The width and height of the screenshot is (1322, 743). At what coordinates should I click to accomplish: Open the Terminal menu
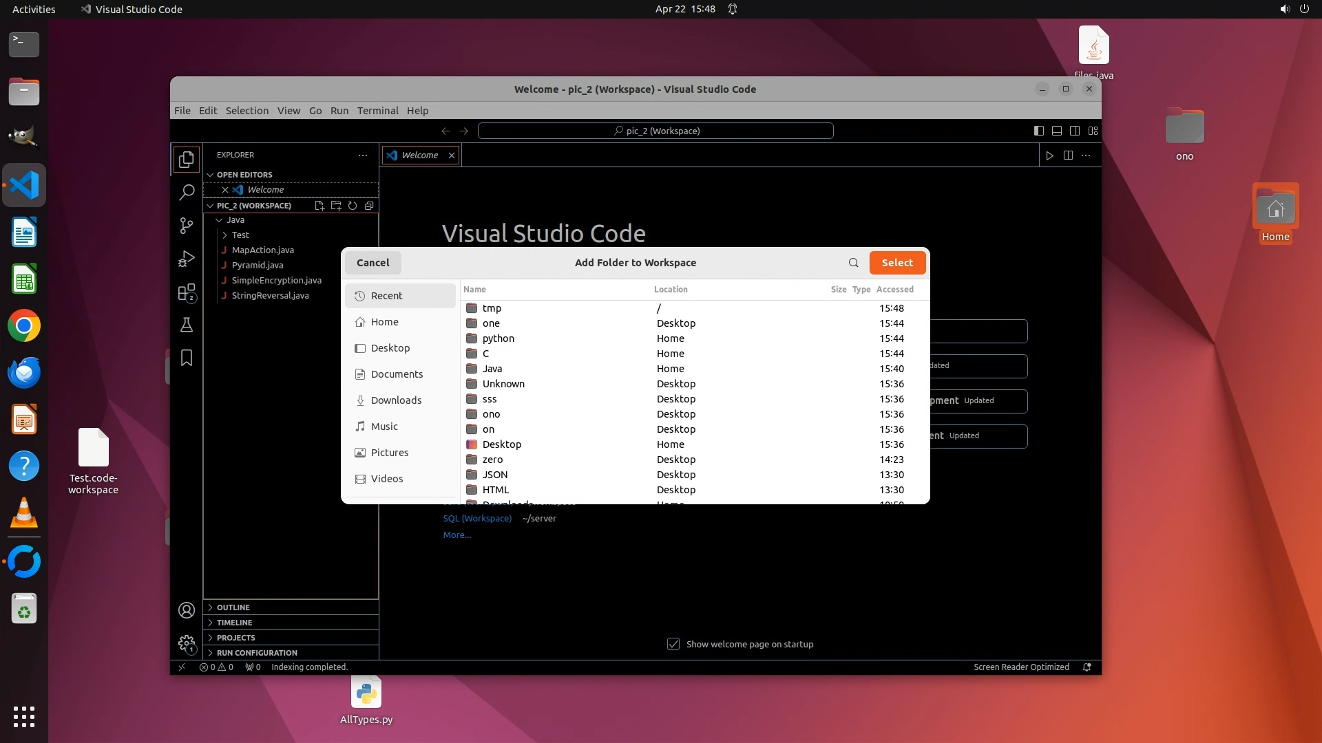(x=377, y=111)
